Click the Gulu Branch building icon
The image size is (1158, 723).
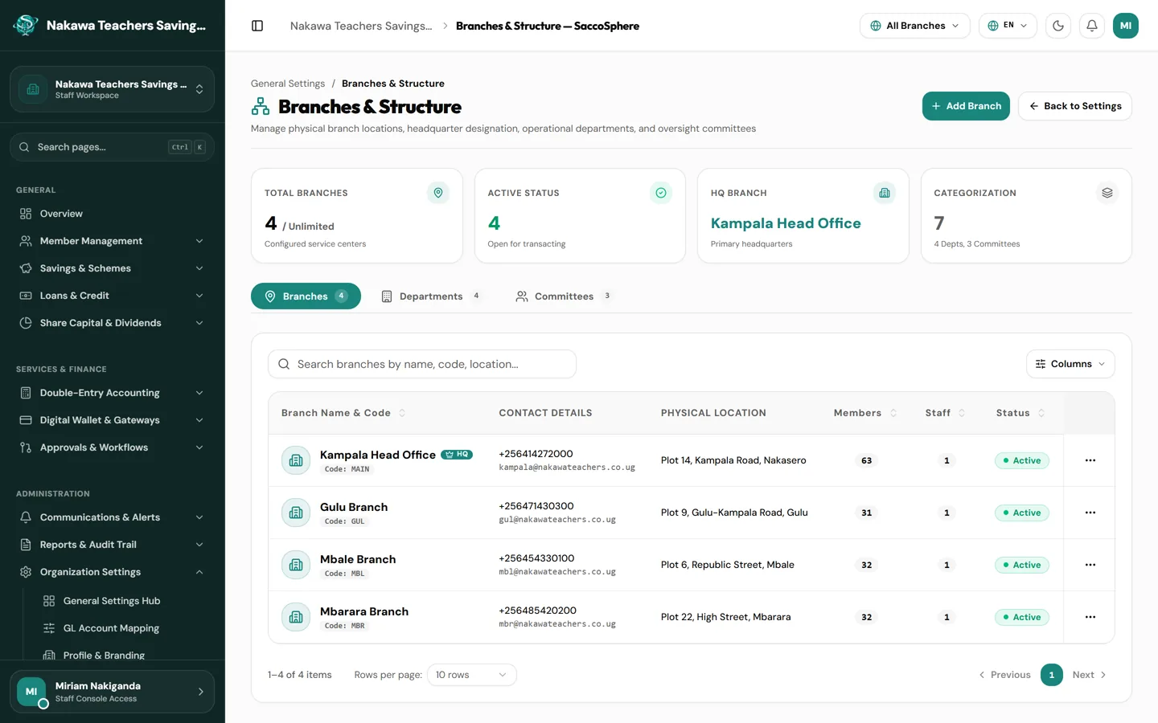296,513
